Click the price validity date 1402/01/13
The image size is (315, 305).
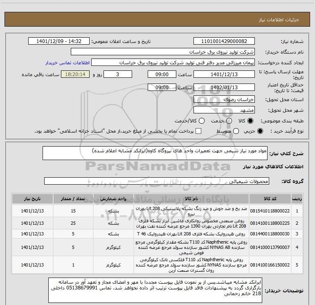[x=224, y=87]
